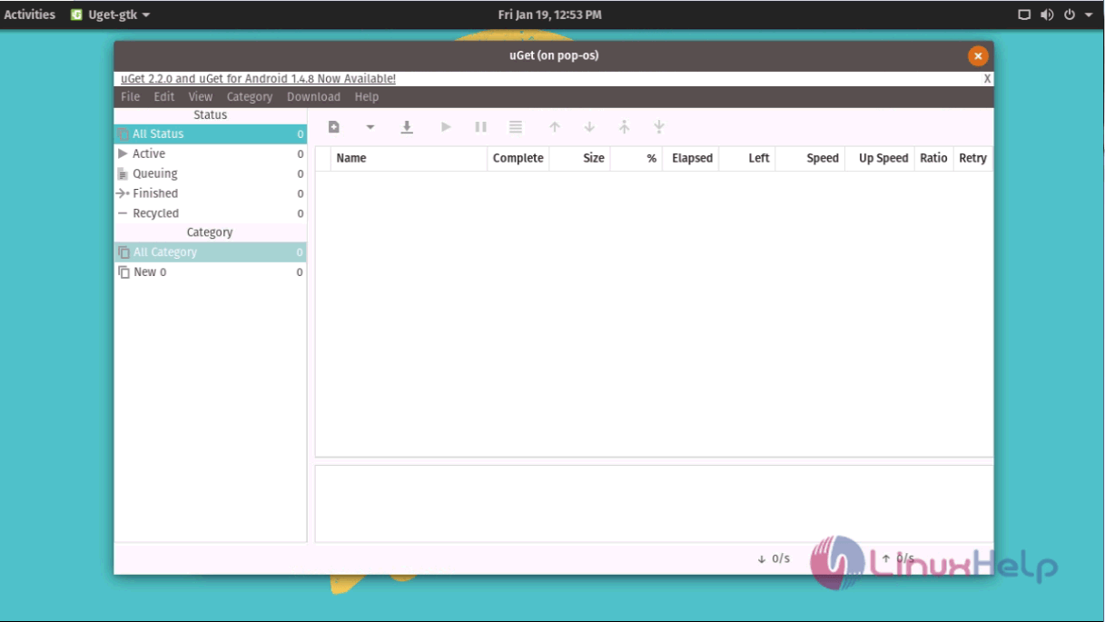Select Queuing status filter
The height and width of the screenshot is (622, 1105).
click(x=211, y=174)
